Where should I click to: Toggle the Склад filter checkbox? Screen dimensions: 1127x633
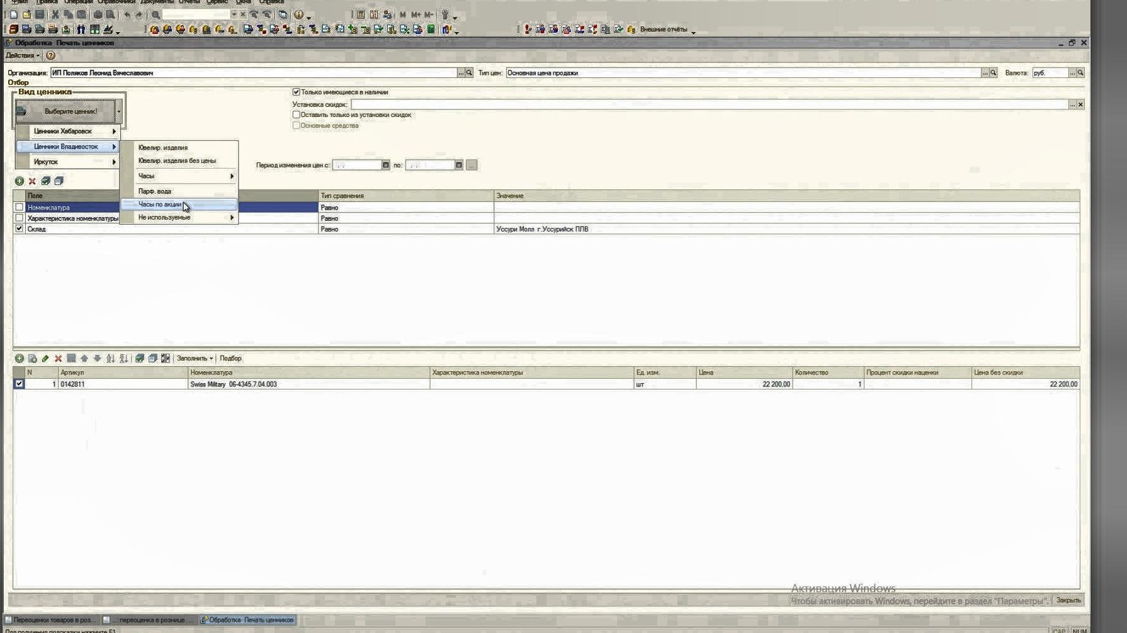pyautogui.click(x=20, y=229)
